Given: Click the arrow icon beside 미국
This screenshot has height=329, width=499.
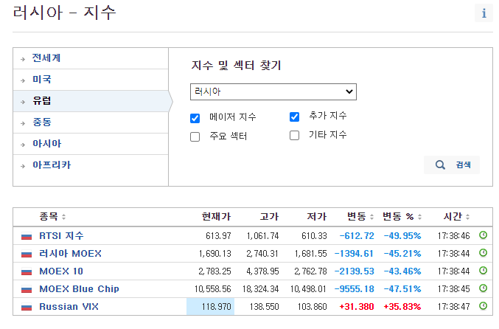Looking at the screenshot, I should coord(23,80).
